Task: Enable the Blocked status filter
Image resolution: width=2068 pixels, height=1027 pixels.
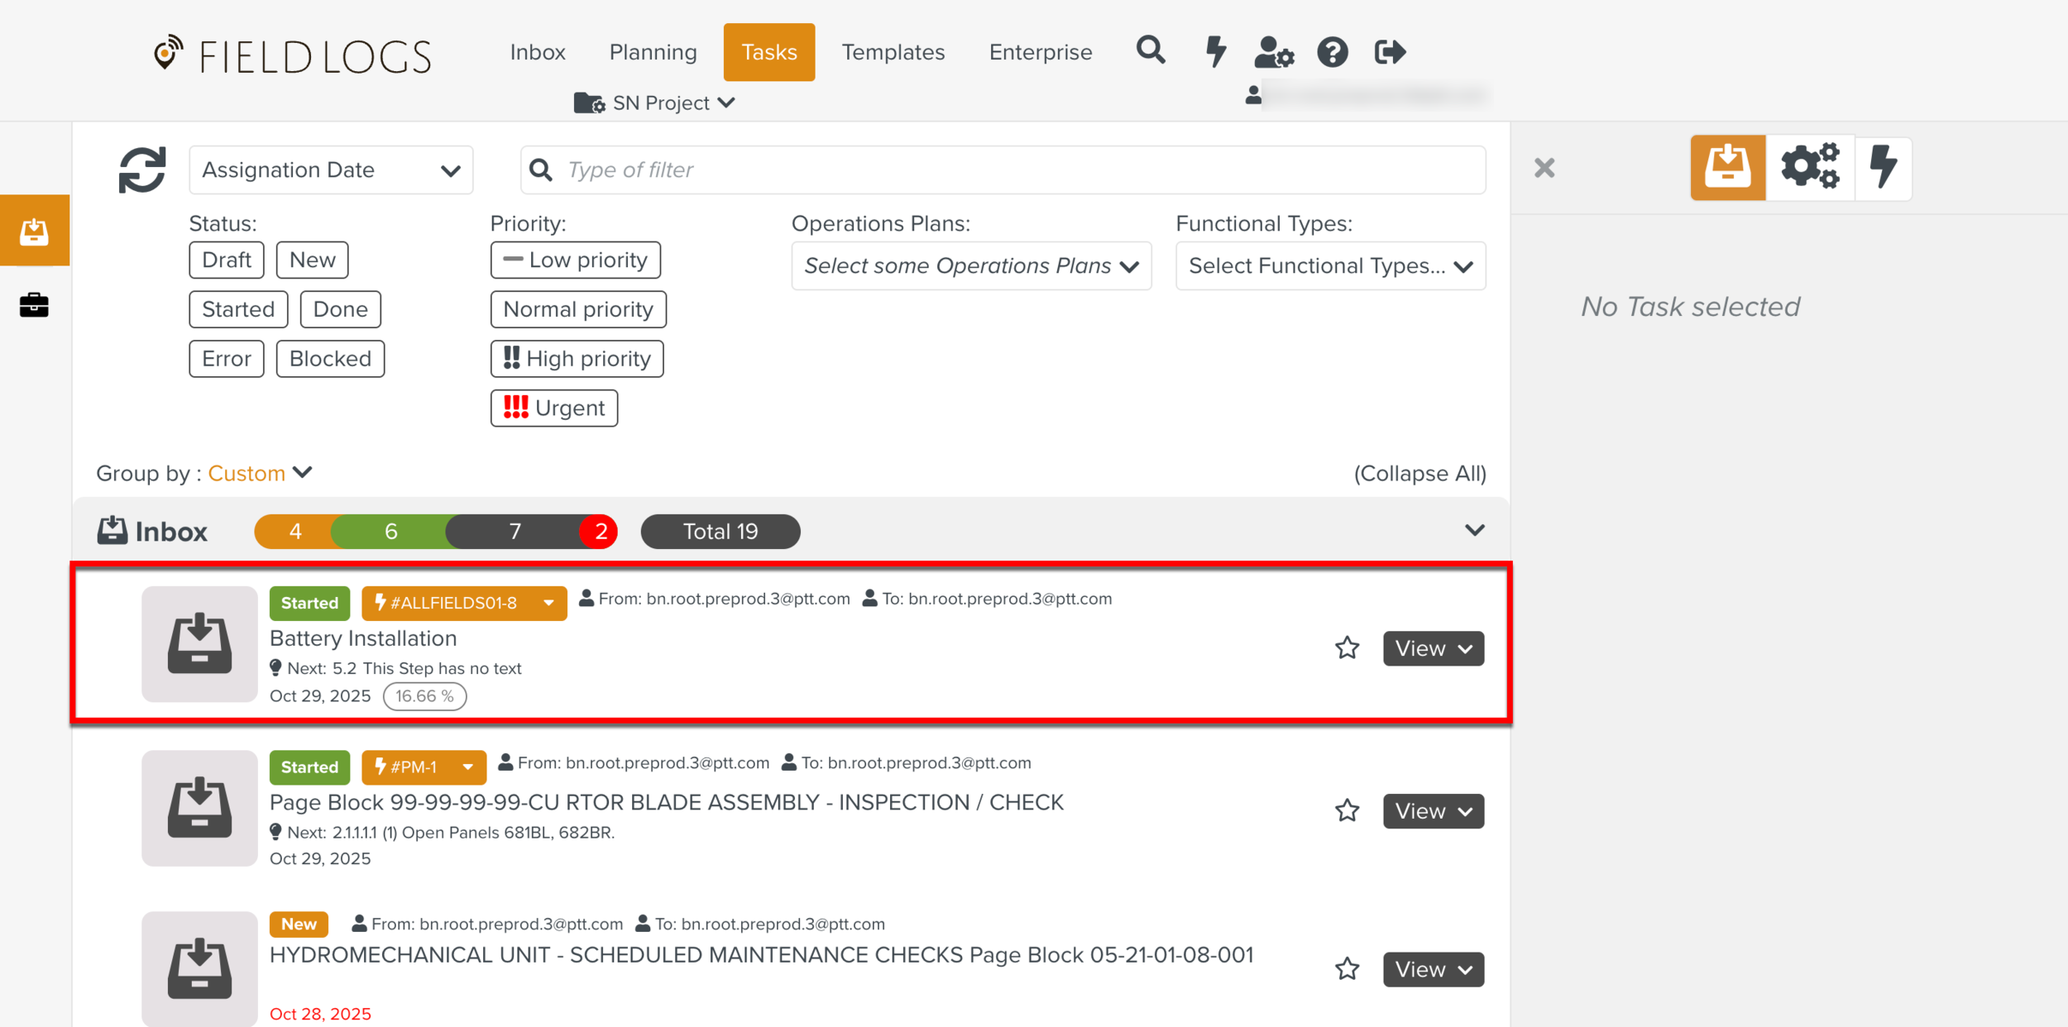Action: 329,359
